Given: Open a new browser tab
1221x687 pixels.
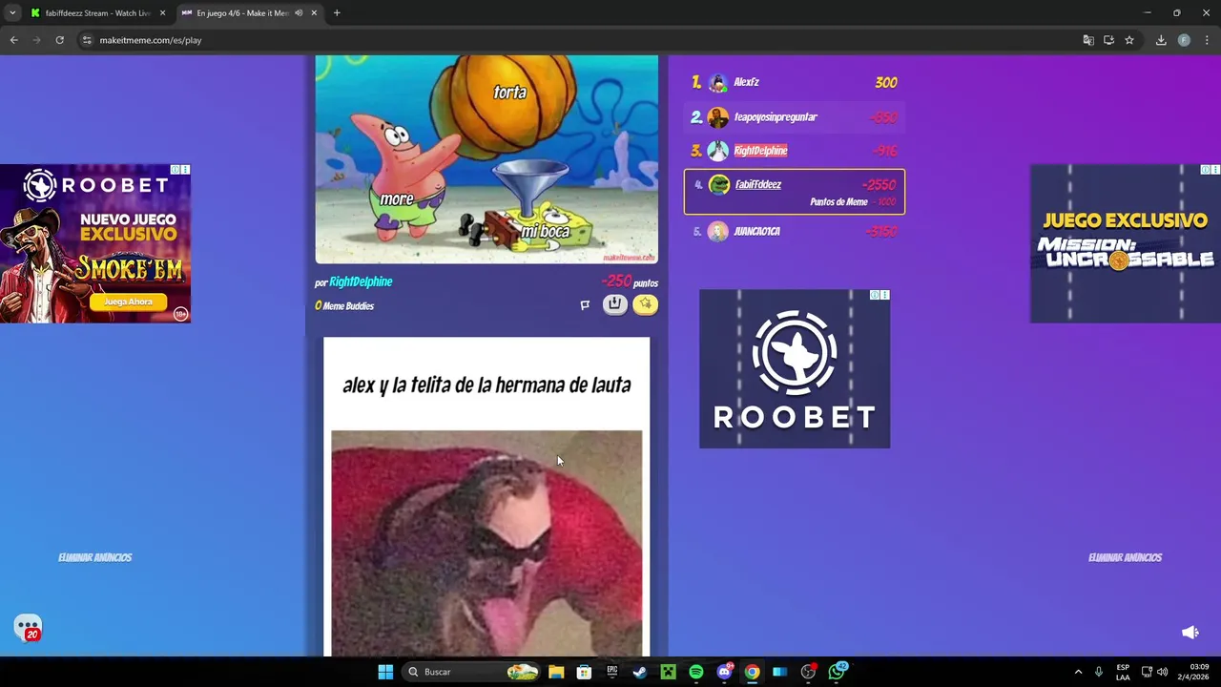Looking at the screenshot, I should pyautogui.click(x=337, y=13).
